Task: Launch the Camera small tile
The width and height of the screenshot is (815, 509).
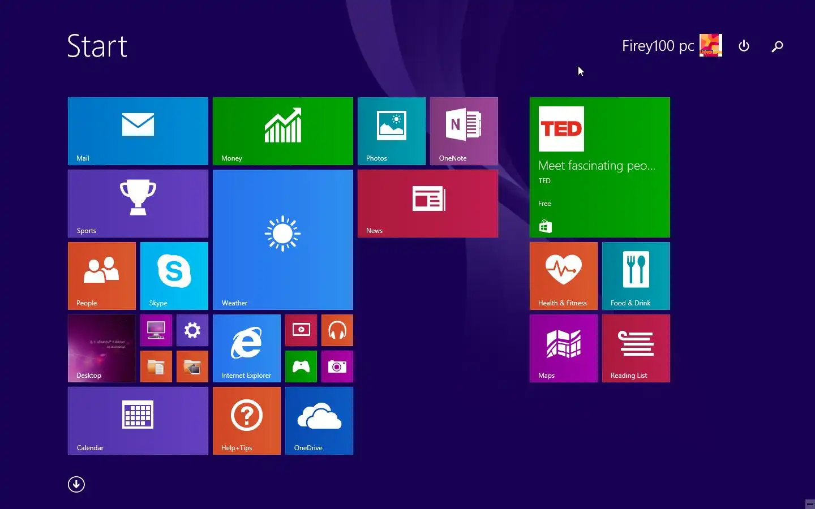Action: pyautogui.click(x=337, y=366)
